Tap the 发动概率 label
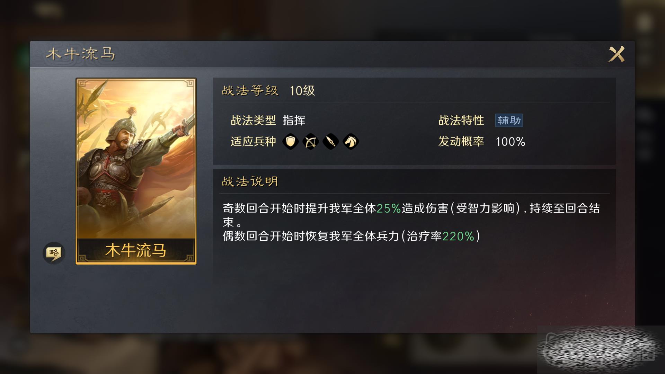665x374 pixels. [x=461, y=141]
